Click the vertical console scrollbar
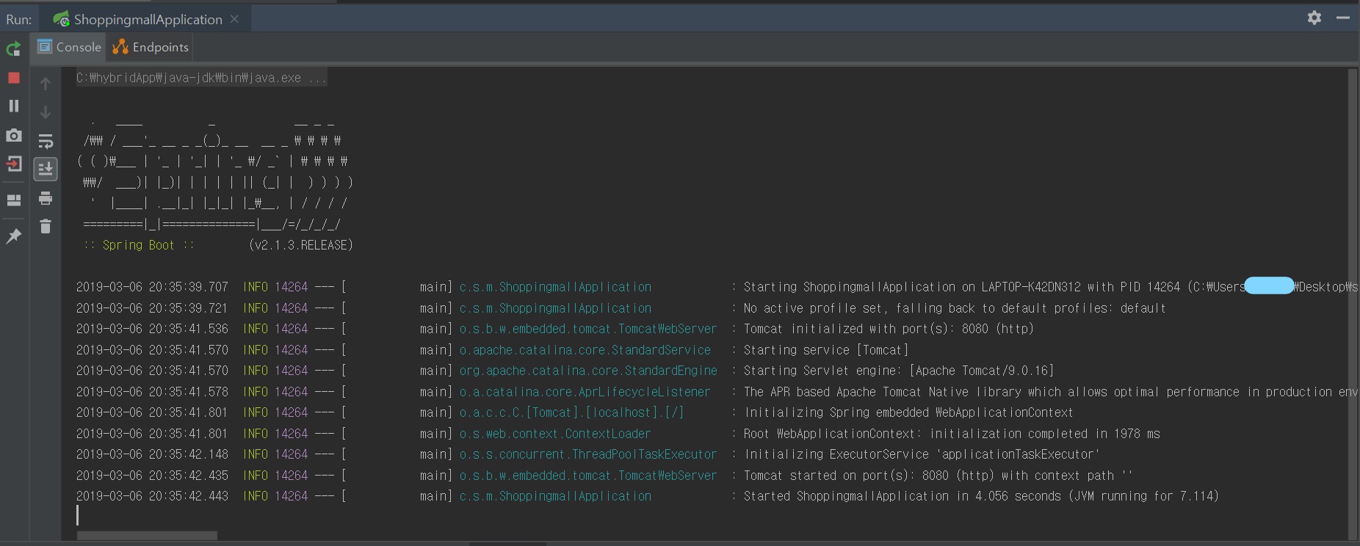This screenshot has height=546, width=1360. click(x=1352, y=304)
